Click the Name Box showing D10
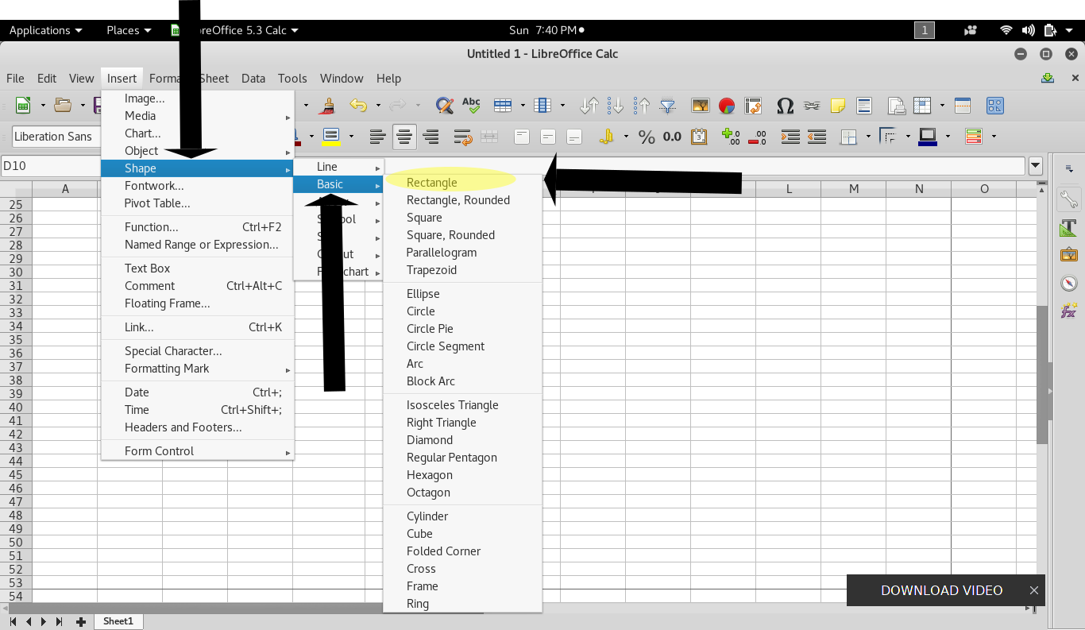This screenshot has width=1085, height=630. [50, 166]
